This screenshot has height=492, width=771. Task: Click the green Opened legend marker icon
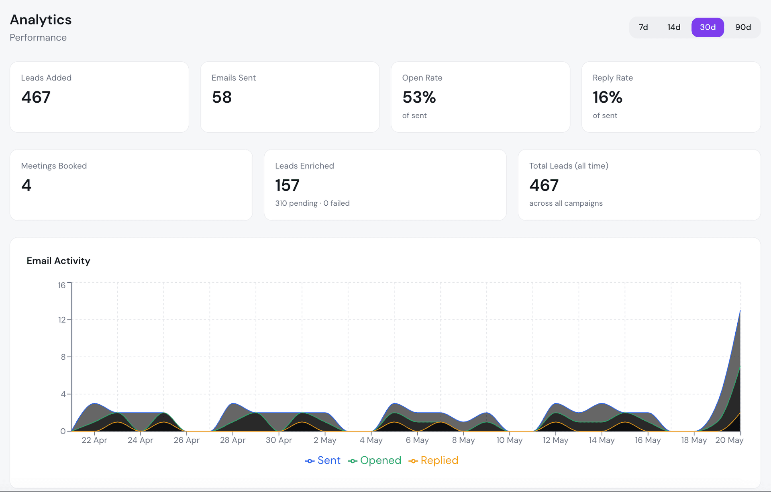(353, 461)
